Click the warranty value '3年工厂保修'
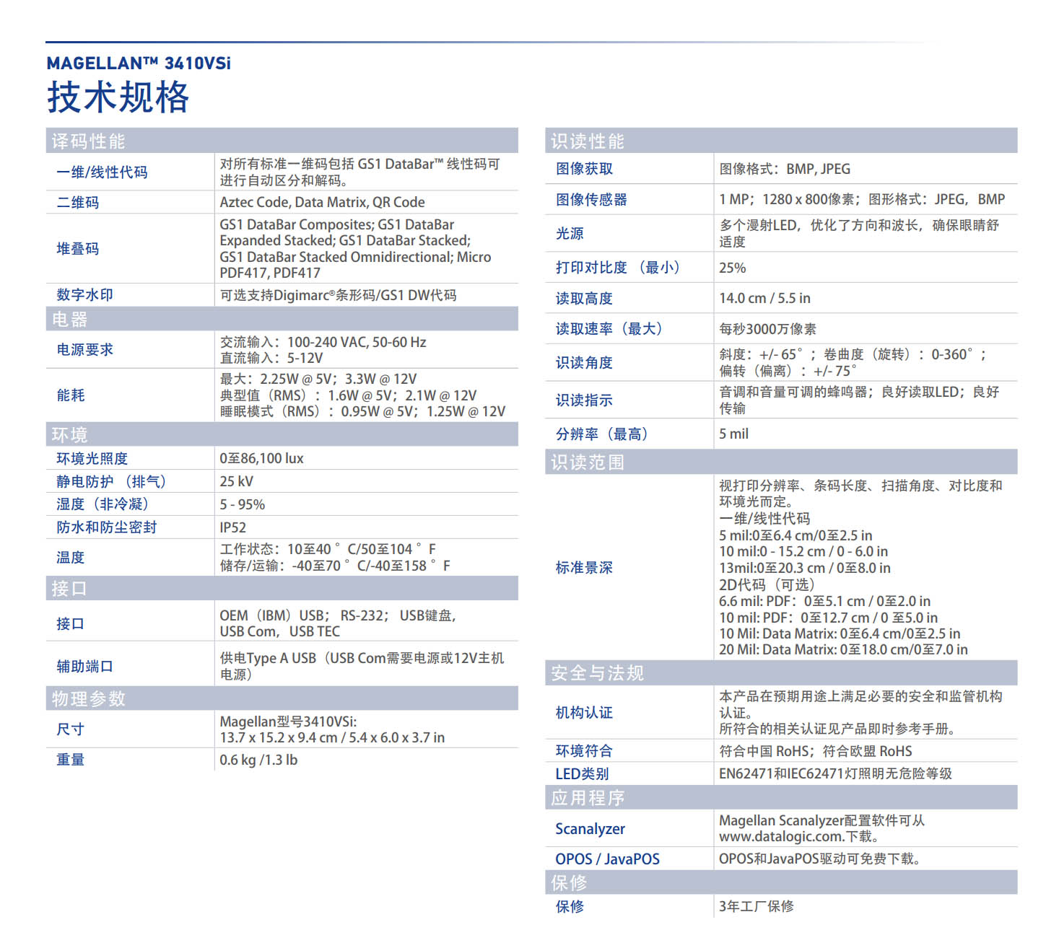 click(x=756, y=906)
